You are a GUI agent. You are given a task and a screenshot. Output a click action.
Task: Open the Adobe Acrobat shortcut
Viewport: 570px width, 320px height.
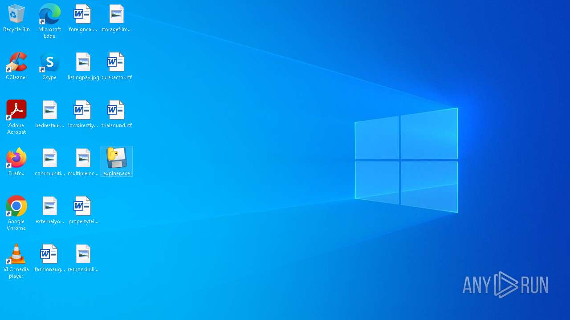[16, 117]
